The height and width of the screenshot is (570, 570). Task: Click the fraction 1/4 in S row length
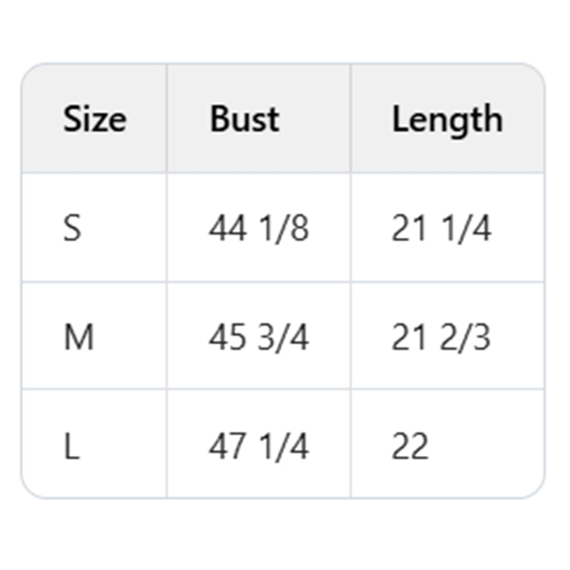coord(466,229)
